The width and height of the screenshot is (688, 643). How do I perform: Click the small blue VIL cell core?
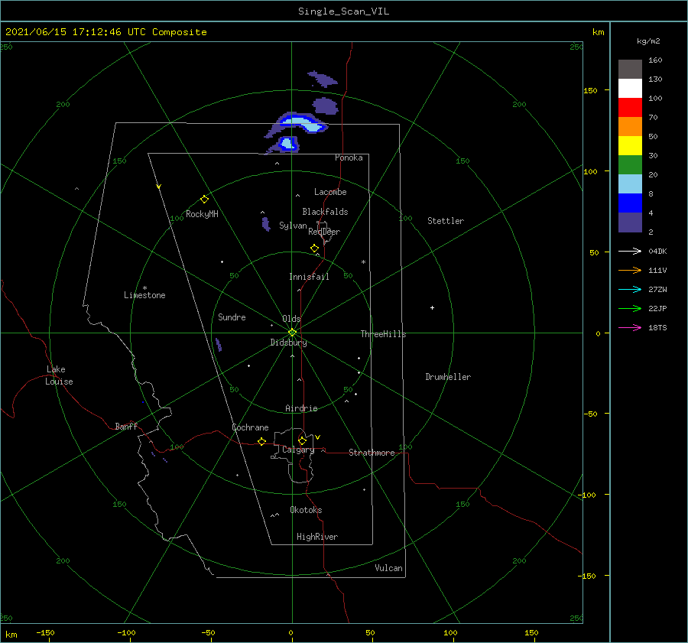[288, 143]
